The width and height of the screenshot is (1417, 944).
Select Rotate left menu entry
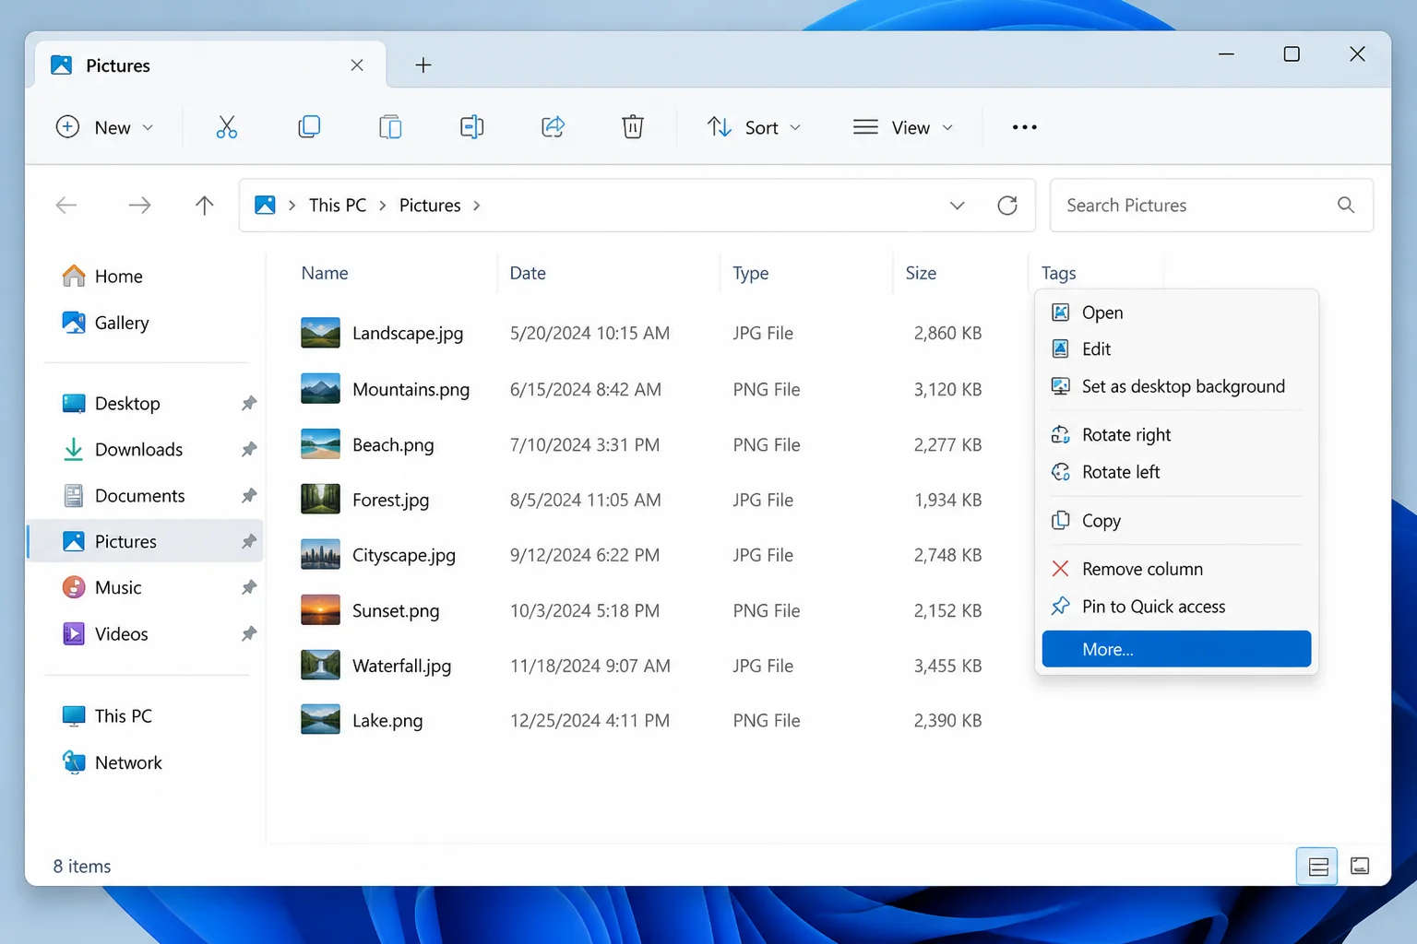(x=1176, y=472)
